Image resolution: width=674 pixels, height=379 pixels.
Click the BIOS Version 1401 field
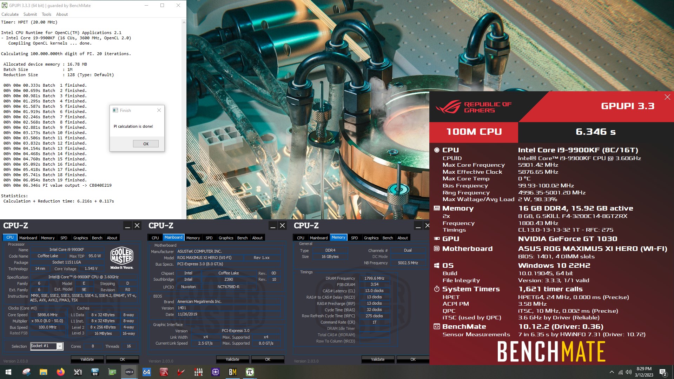[x=228, y=308]
